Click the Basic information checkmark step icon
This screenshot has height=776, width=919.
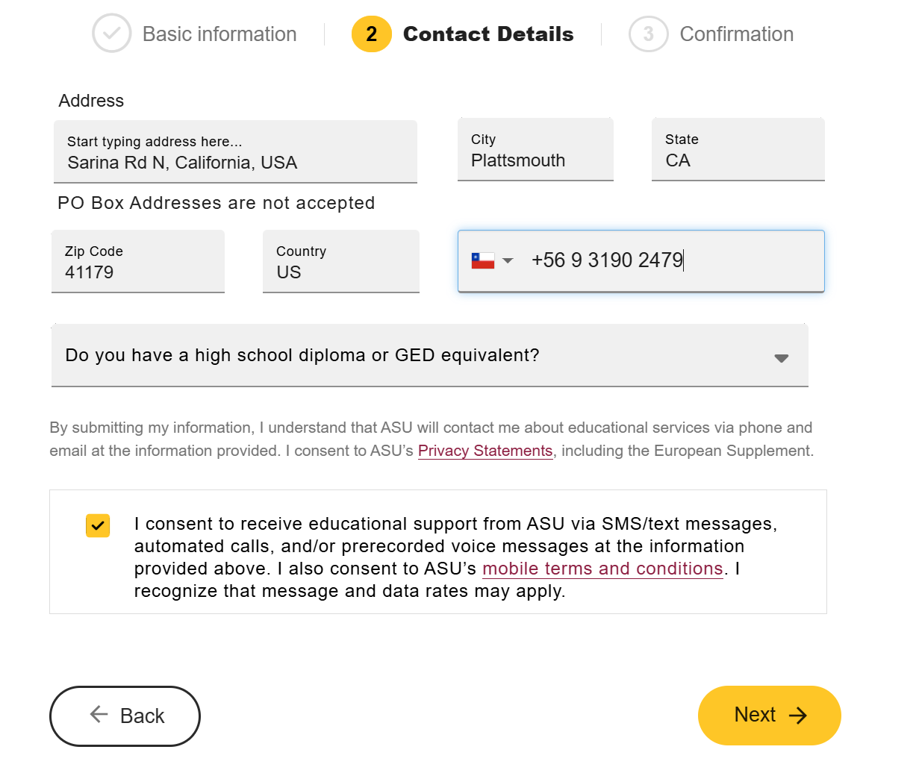[x=111, y=34]
